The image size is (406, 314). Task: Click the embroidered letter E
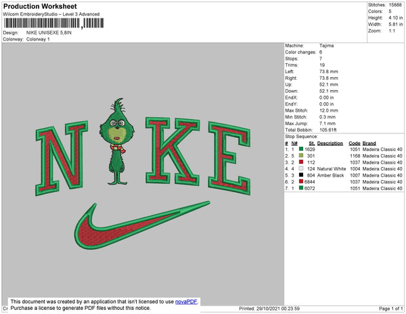coord(229,158)
